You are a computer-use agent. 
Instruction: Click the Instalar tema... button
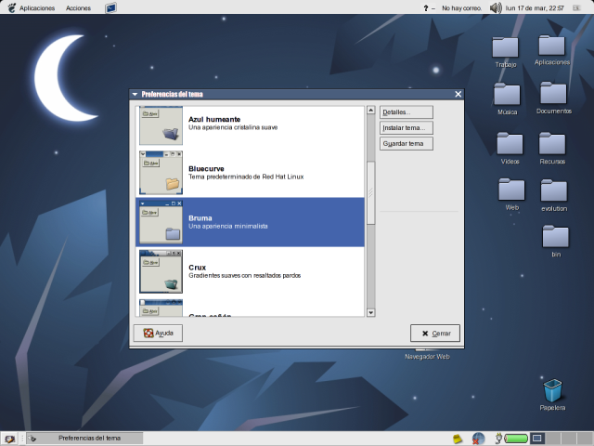point(406,128)
